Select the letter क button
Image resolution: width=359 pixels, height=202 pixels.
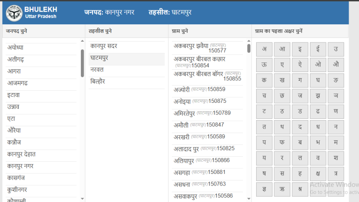pyautogui.click(x=264, y=80)
